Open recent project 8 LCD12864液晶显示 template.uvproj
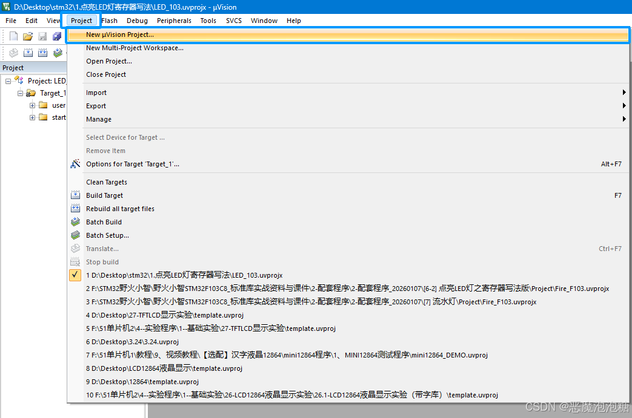This screenshot has height=418, width=632. [x=348, y=368]
